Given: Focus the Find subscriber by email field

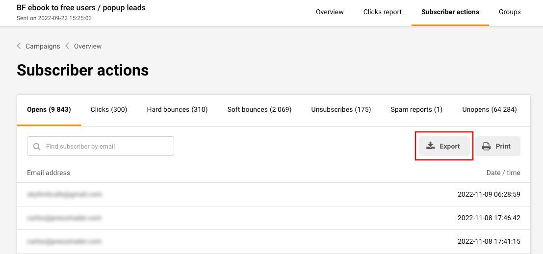Looking at the screenshot, I should (108, 146).
